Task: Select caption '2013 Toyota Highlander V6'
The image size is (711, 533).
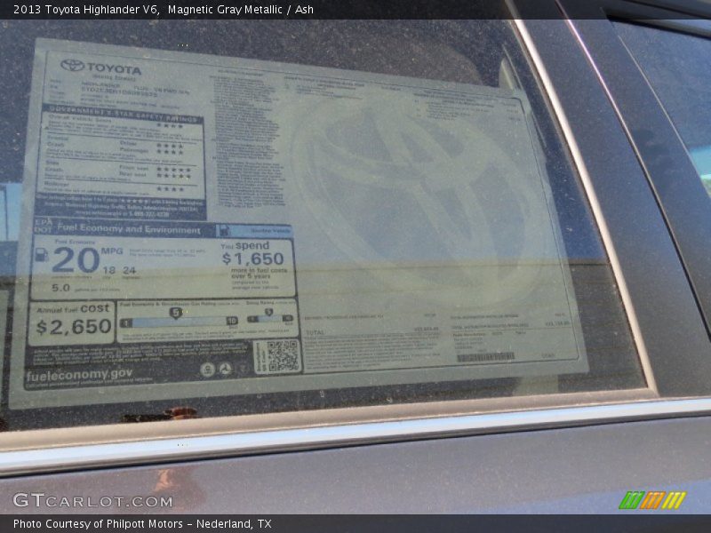Action: 86,10
